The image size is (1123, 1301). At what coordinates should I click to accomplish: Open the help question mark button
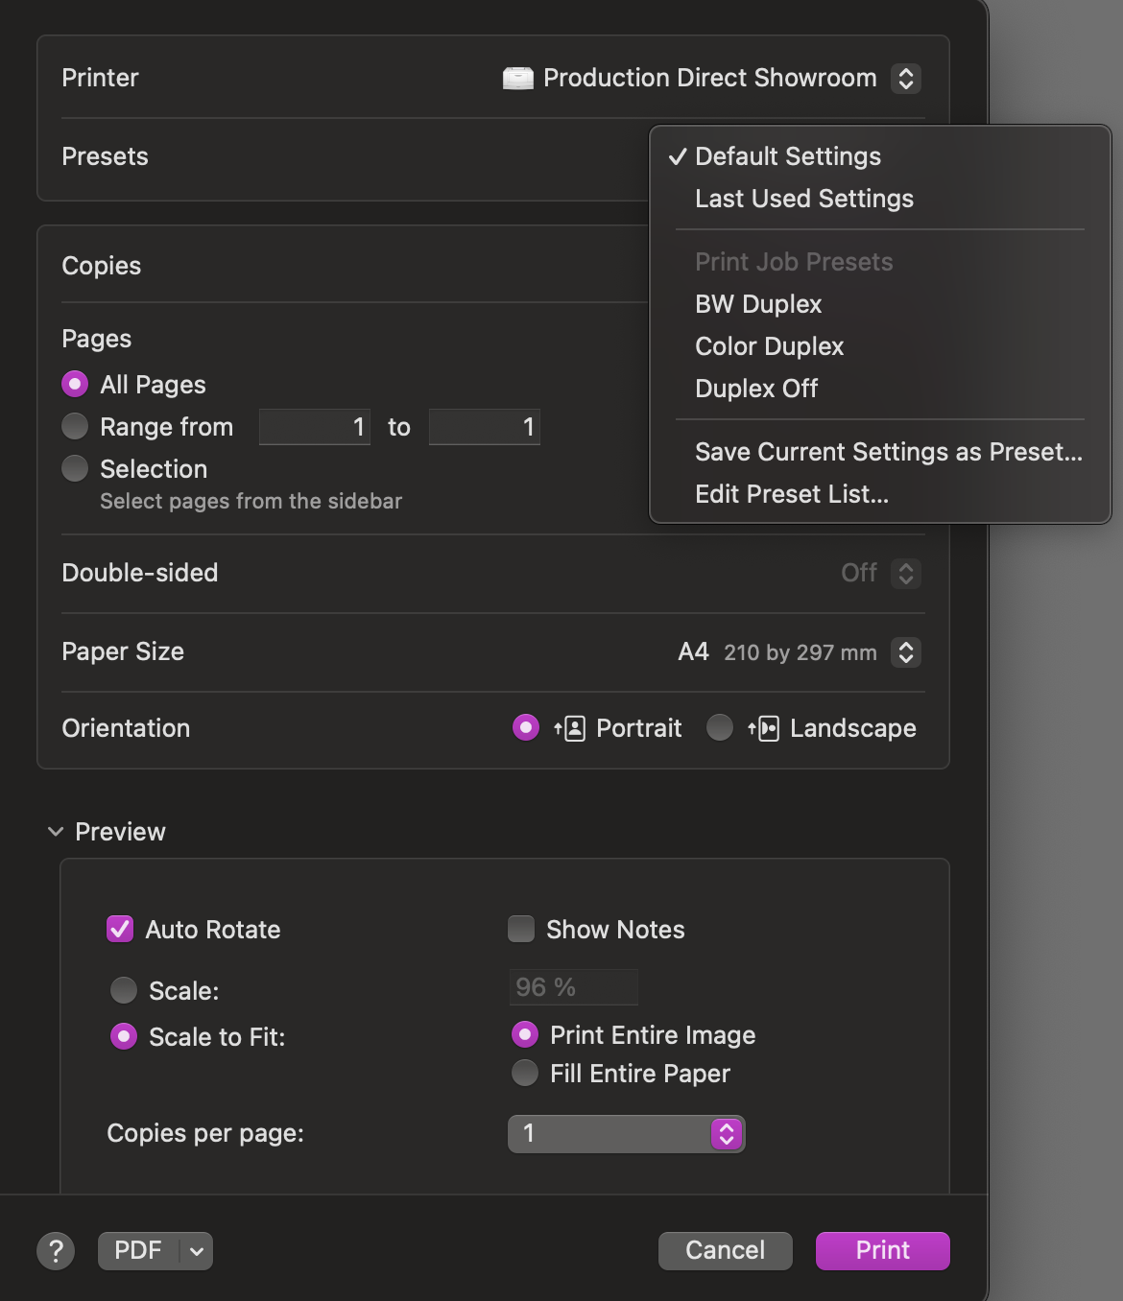pyautogui.click(x=56, y=1251)
